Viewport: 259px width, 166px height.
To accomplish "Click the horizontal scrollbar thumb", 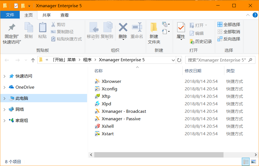I will point(159,155).
